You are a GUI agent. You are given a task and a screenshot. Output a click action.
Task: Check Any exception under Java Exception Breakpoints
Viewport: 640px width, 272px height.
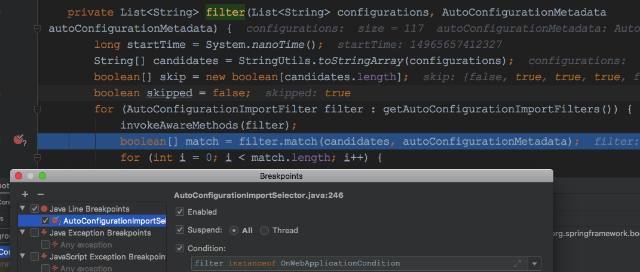tap(45, 245)
